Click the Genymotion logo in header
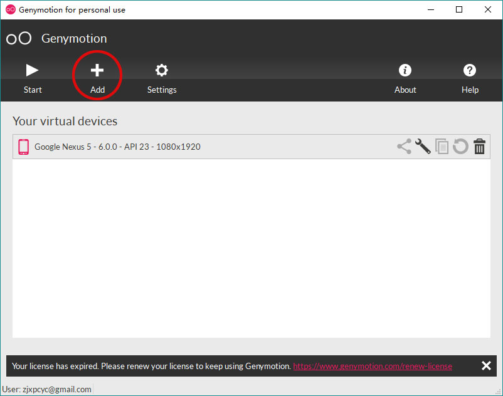Screen dimensions: 503x396 coord(19,38)
